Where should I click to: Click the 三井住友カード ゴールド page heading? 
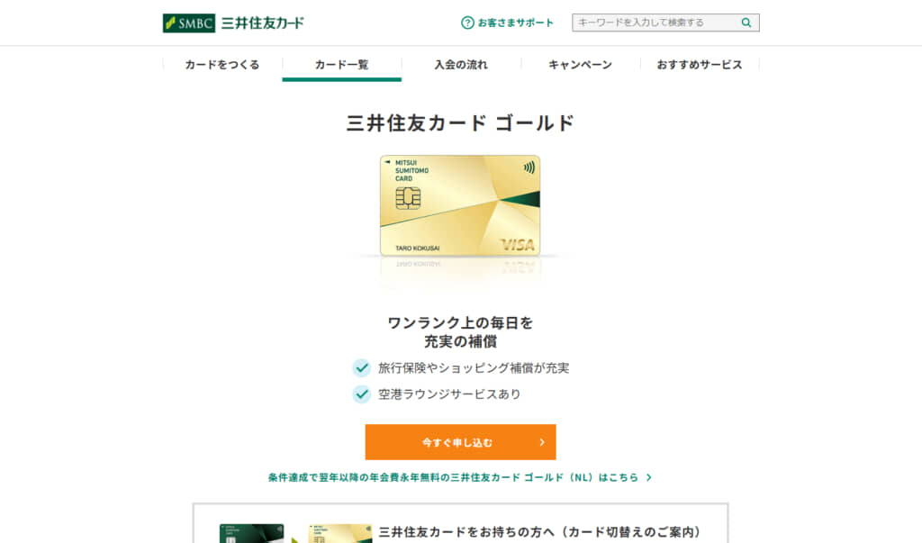pos(460,123)
